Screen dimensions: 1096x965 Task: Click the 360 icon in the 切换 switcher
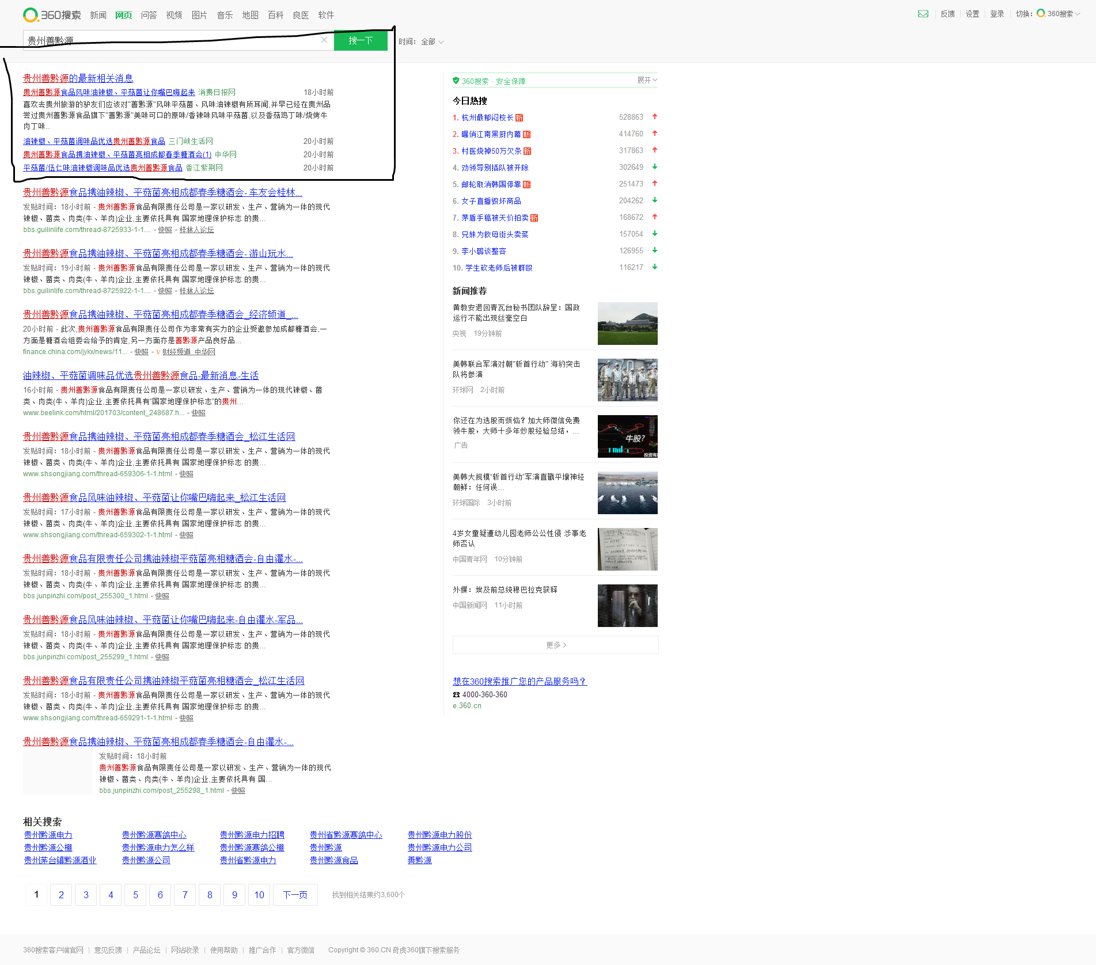(1041, 13)
